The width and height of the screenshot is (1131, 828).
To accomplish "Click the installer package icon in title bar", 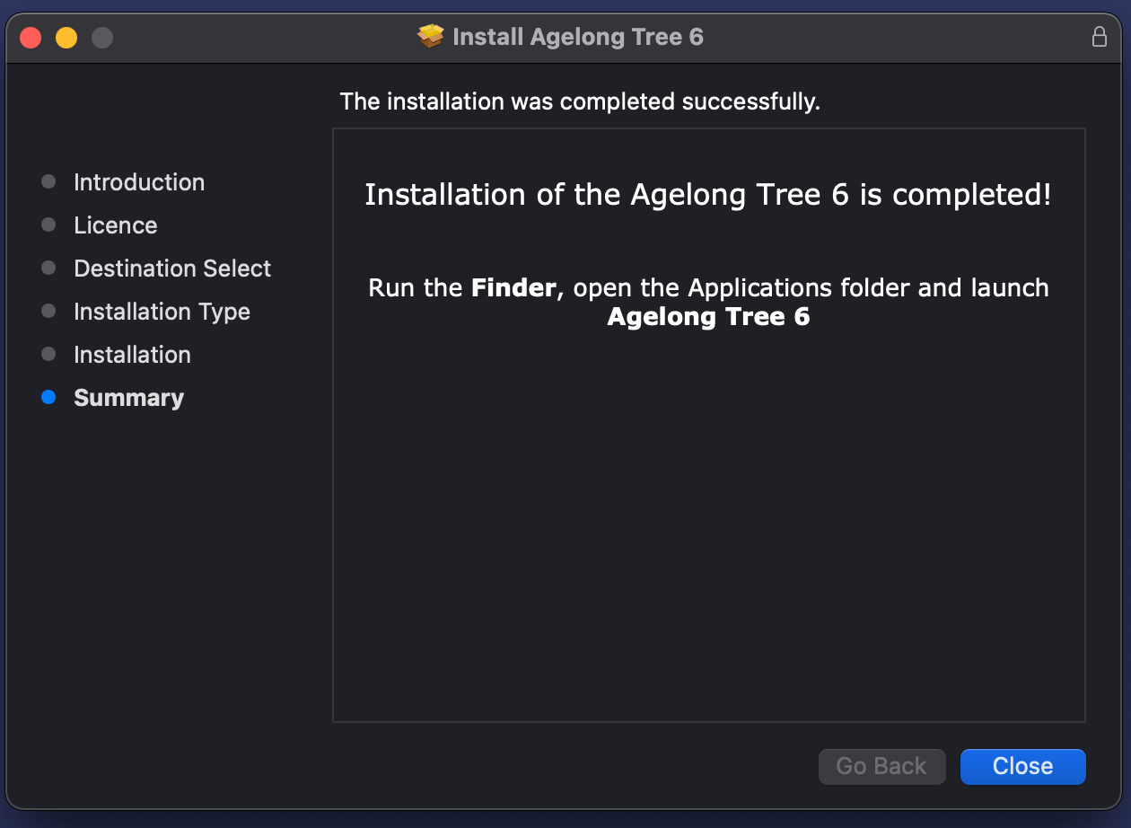I will (431, 37).
